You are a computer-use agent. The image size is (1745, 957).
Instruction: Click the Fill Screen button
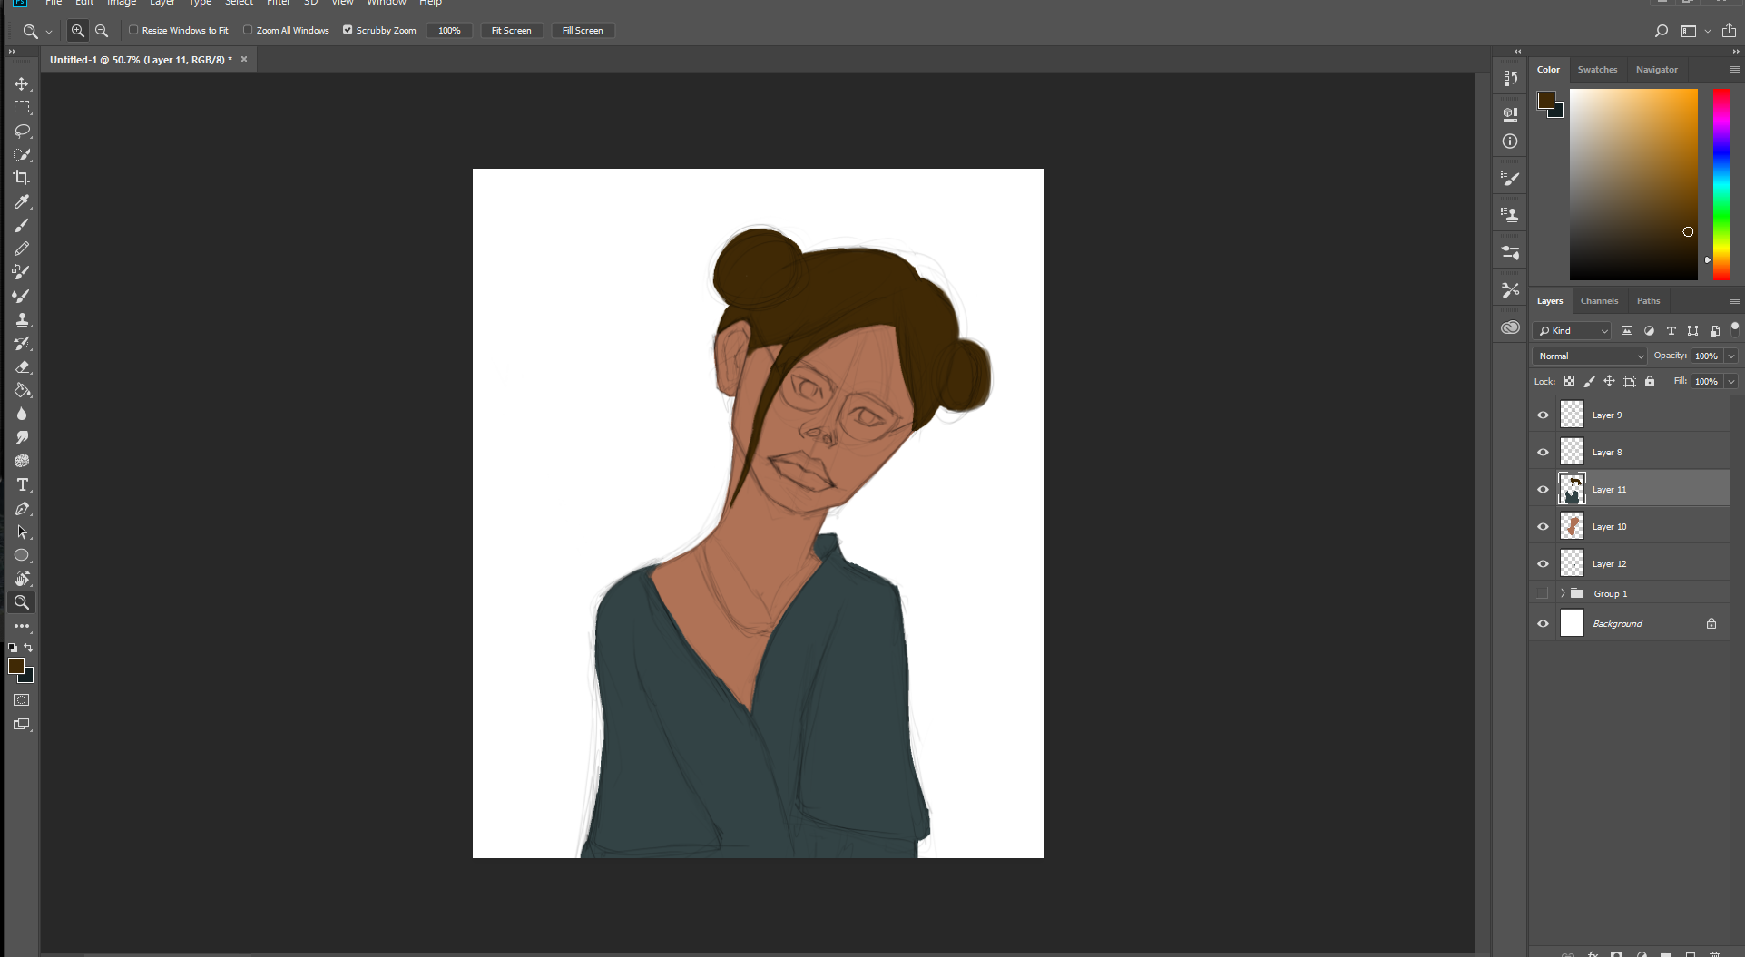click(x=582, y=31)
